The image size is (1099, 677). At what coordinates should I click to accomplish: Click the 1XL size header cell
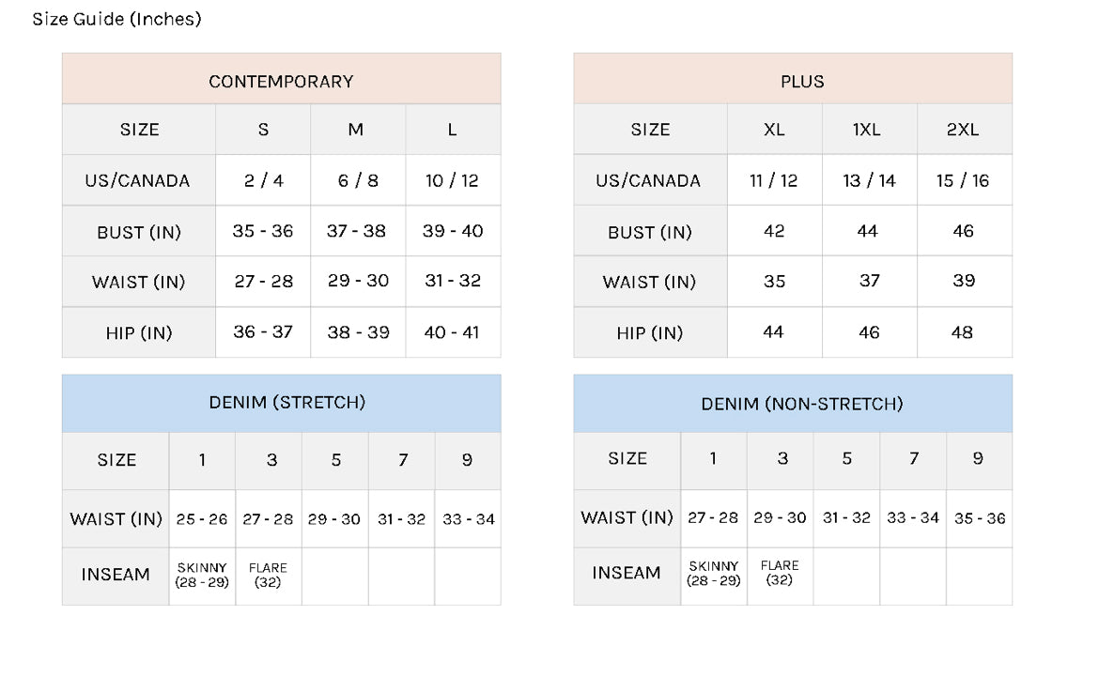point(867,130)
